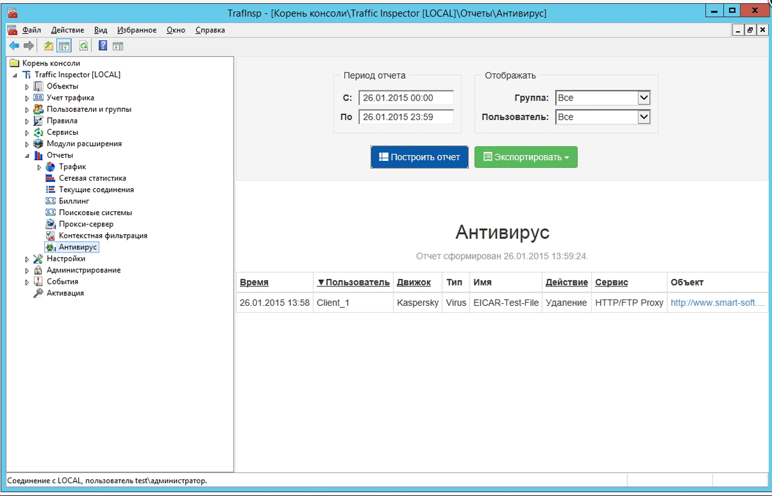Toggle the console tree pane icon
772x496 pixels.
click(64, 46)
